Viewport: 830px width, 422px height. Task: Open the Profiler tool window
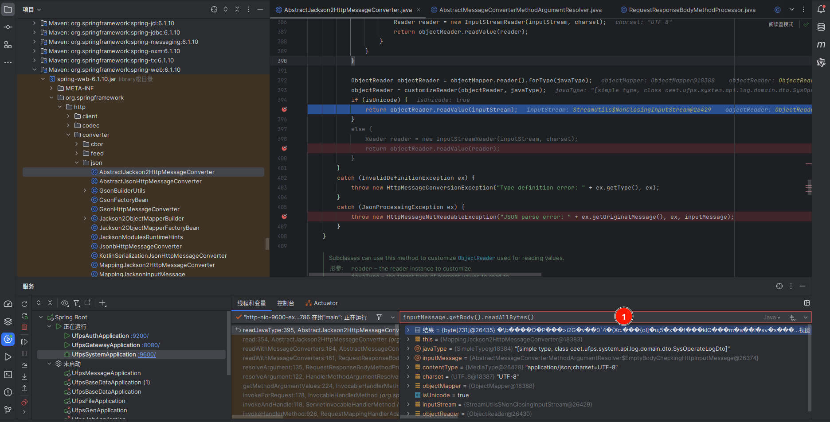8,304
